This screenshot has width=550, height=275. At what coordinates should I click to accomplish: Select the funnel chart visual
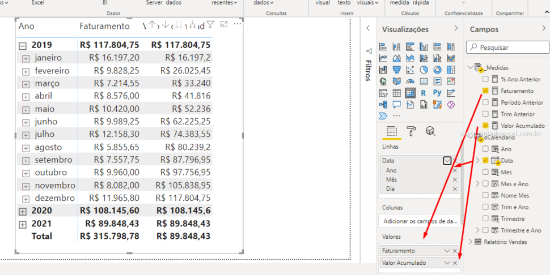[x=397, y=70]
